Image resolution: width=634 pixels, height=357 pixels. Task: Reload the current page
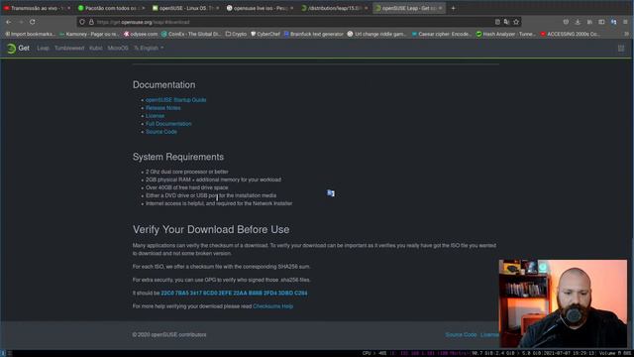point(33,22)
